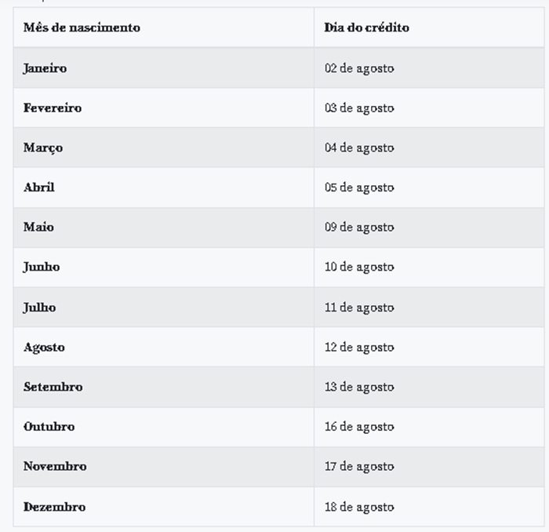This screenshot has width=549, height=532.
Task: Select the Julho row label
Action: (39, 307)
